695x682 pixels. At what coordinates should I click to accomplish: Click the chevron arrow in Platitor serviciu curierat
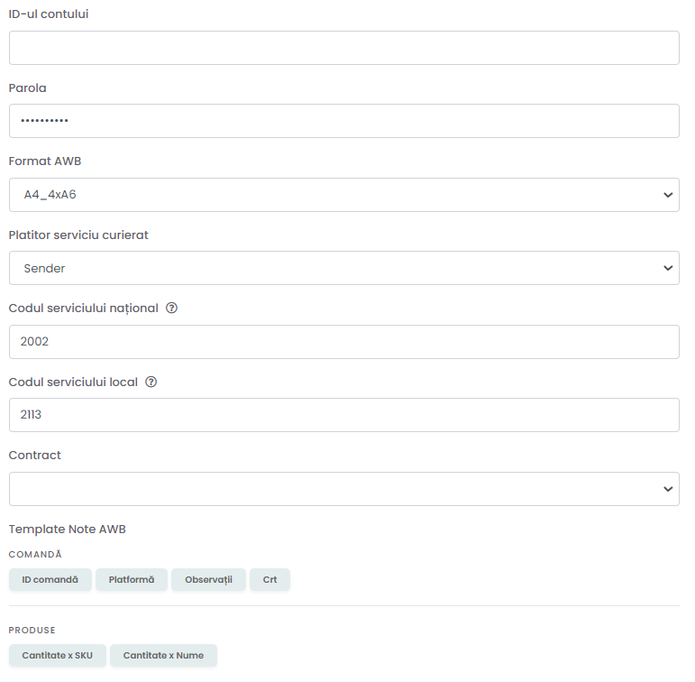pyautogui.click(x=668, y=268)
